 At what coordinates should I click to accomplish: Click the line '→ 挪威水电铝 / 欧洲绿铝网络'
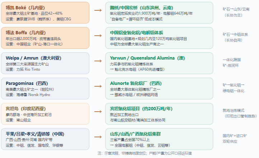134,95
